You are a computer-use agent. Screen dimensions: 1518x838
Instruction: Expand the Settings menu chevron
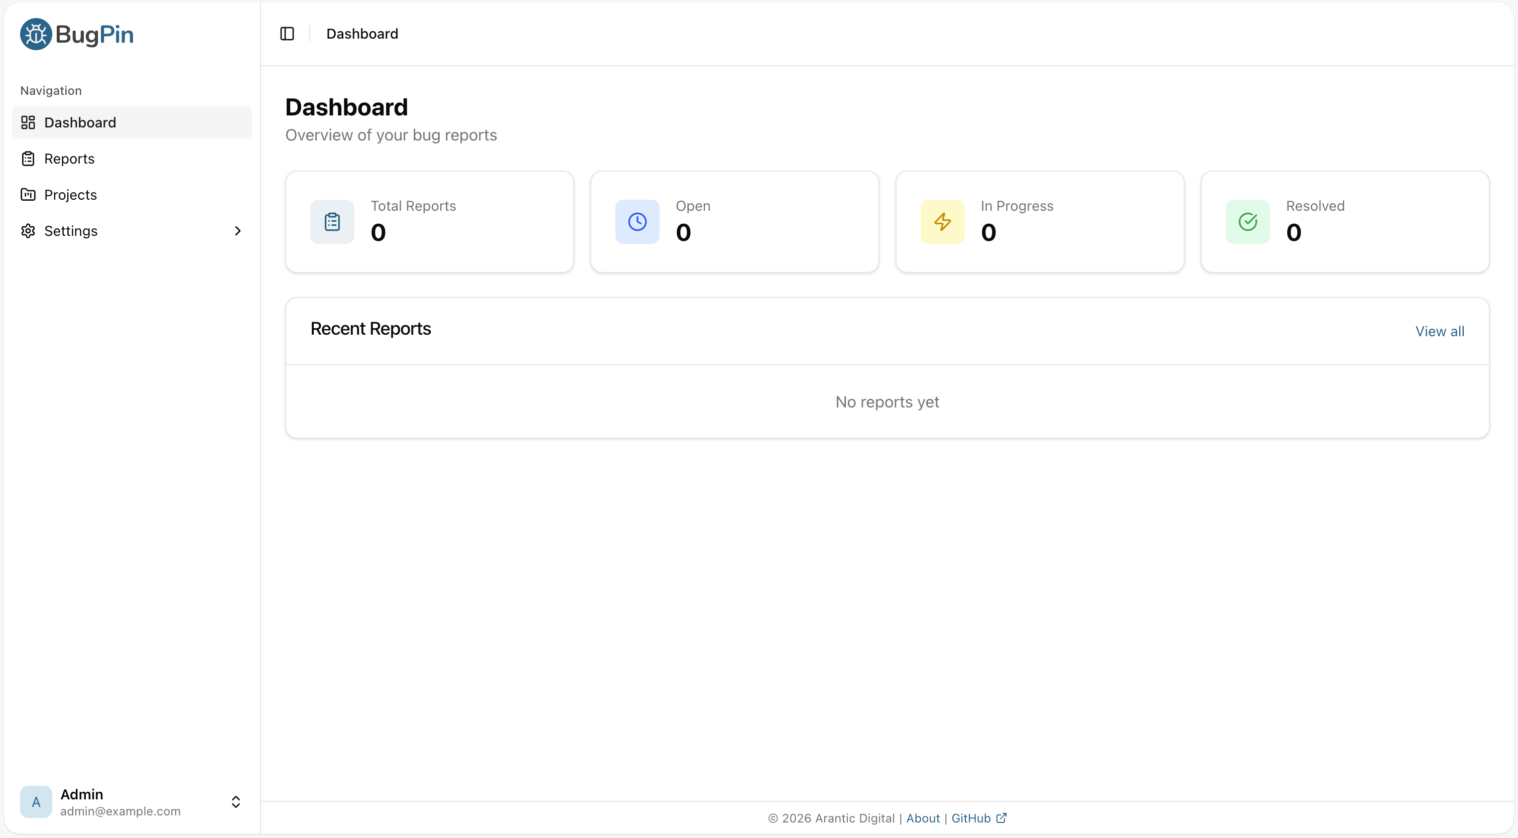(237, 231)
